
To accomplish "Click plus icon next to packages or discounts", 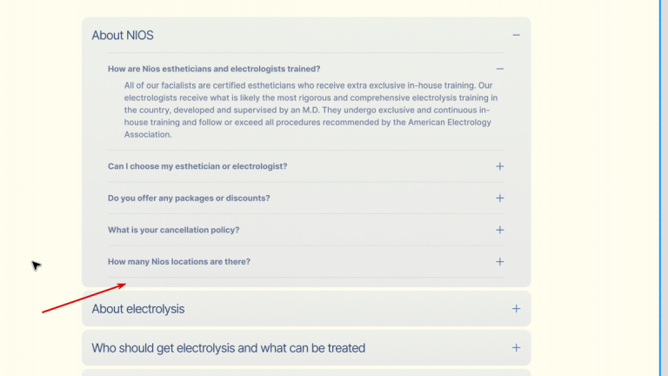I will [500, 198].
